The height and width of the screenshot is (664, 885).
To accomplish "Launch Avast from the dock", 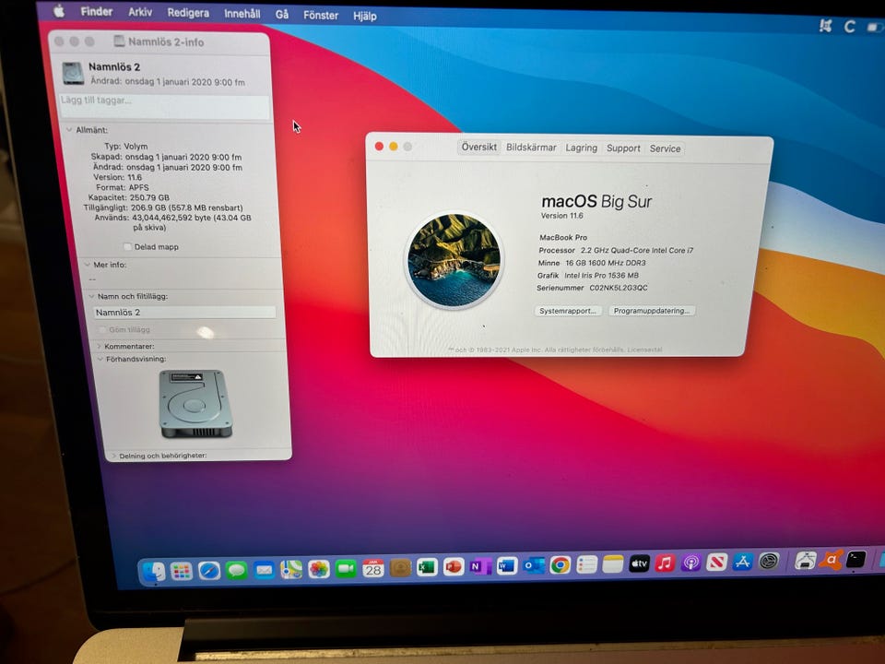I will [831, 560].
